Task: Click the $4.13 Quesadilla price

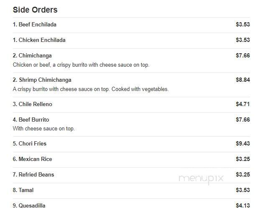Action: pos(243,206)
